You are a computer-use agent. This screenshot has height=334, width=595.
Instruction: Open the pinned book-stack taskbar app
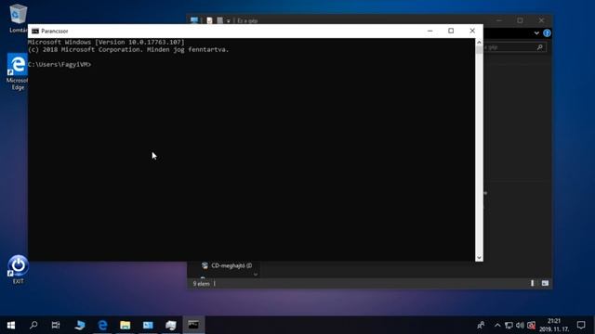171,325
